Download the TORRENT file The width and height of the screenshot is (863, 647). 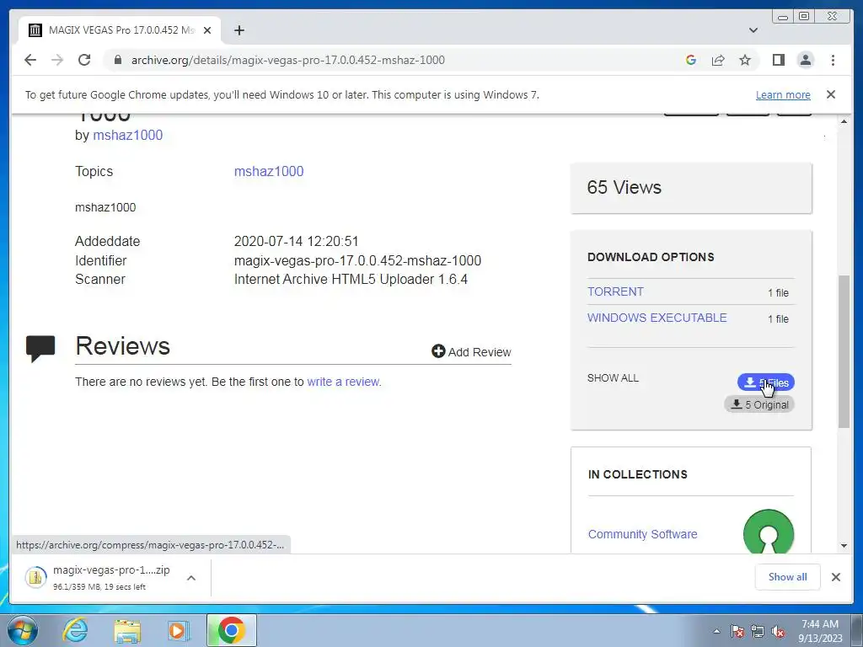tap(615, 291)
